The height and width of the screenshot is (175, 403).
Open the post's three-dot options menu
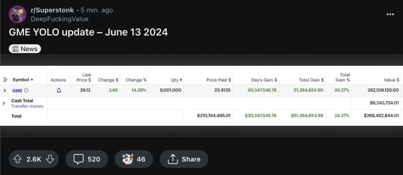pos(390,14)
